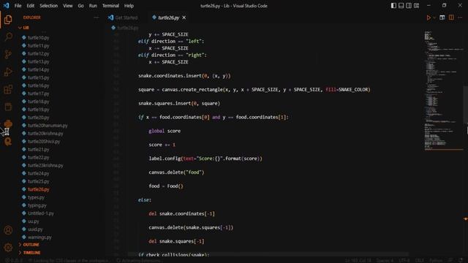
Task: Open turtle23krishna.py in the explorer
Action: pyautogui.click(x=45, y=166)
